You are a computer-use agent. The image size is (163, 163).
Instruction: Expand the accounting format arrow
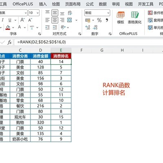pos(93,20)
